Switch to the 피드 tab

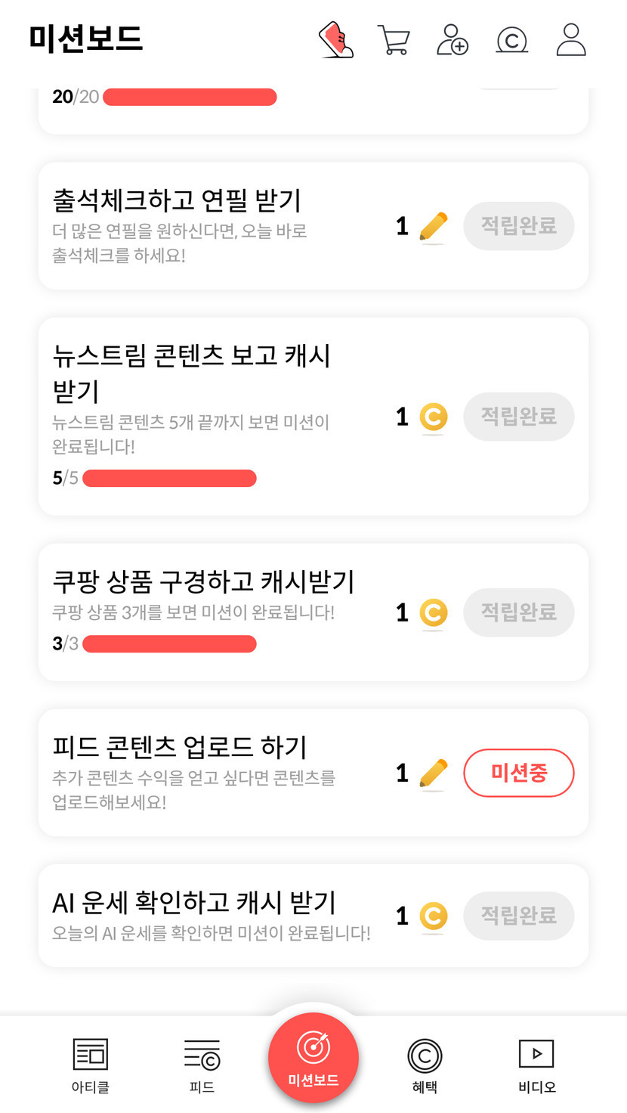(x=202, y=1065)
